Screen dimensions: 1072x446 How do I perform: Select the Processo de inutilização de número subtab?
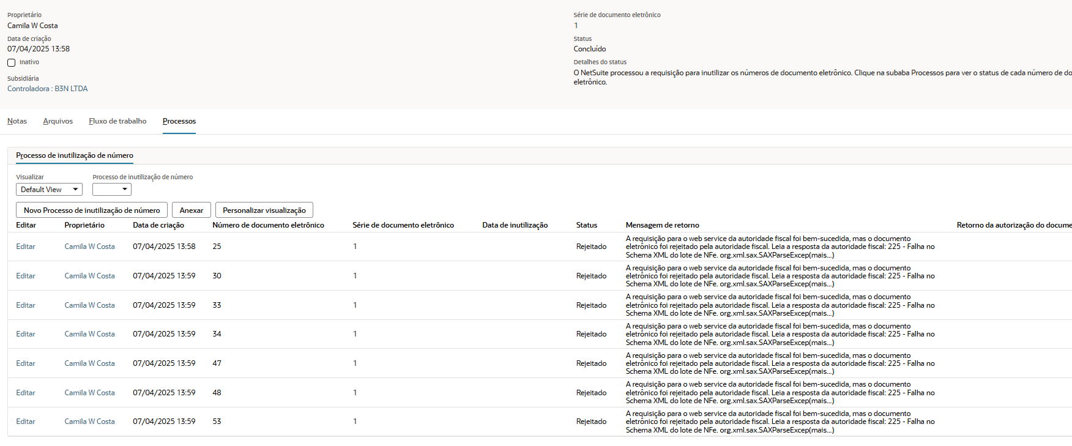tap(75, 155)
